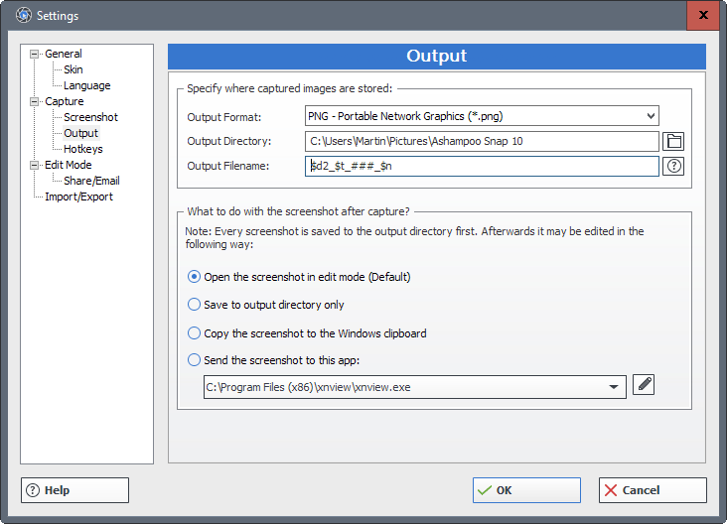Click the Output Directory path field

482,141
